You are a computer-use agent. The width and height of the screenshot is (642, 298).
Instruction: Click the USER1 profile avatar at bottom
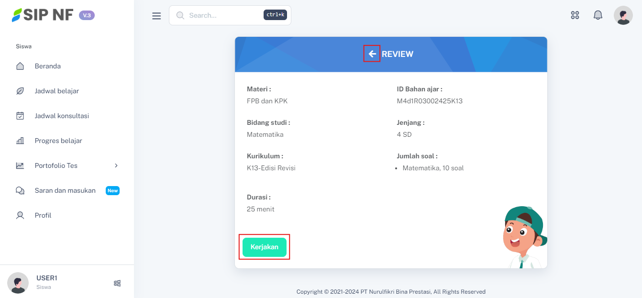click(18, 283)
